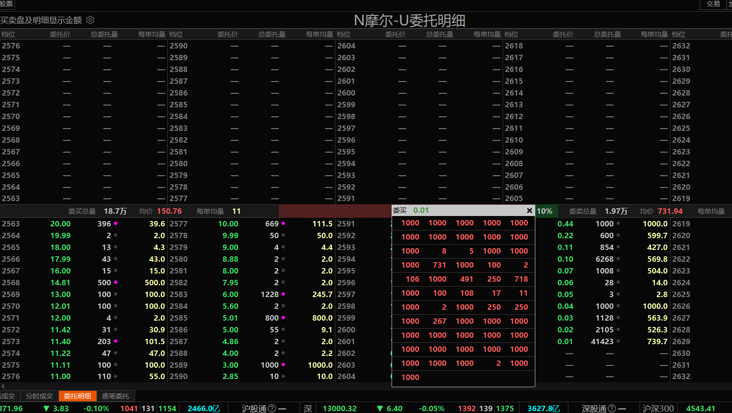Switch to the 分时成交 tab

[39, 396]
